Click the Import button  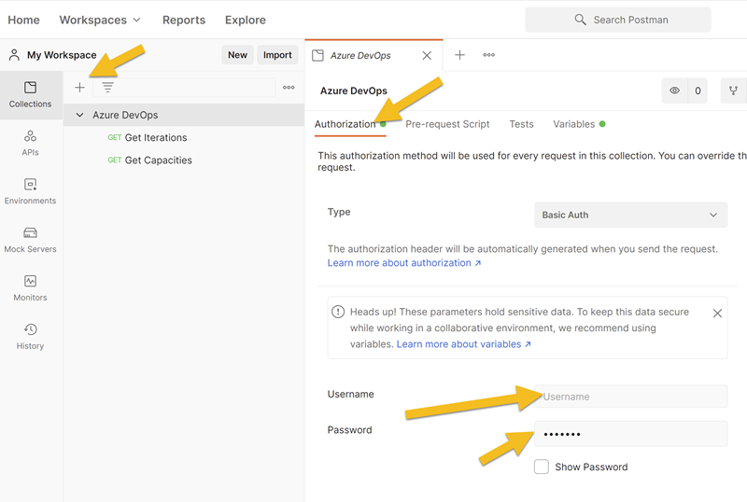point(277,55)
